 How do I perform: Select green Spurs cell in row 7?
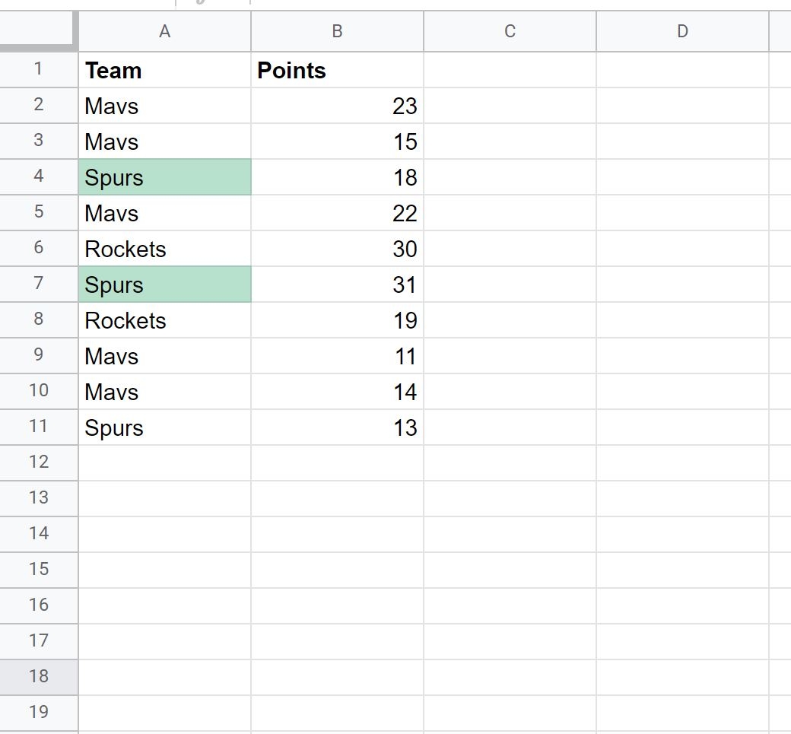tap(164, 284)
